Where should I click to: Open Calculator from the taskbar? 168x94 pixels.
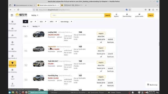(54, 92)
